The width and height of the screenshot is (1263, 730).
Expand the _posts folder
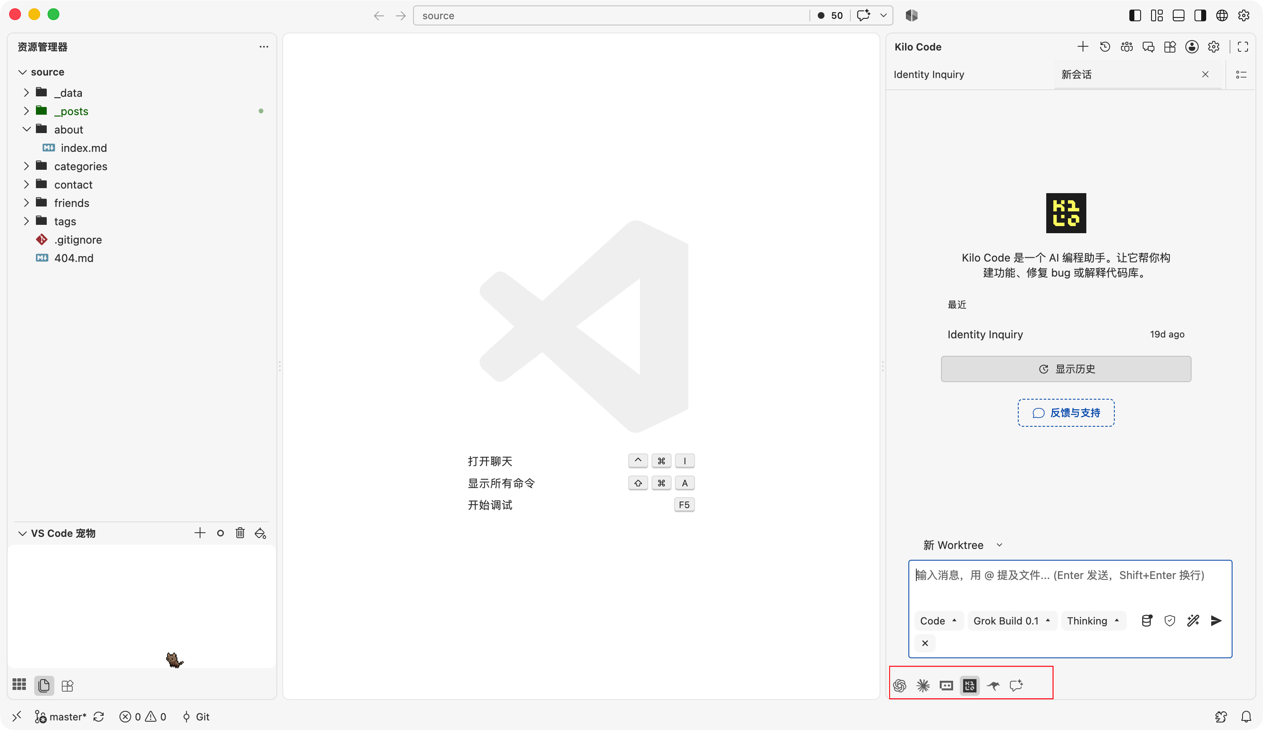(x=27, y=111)
